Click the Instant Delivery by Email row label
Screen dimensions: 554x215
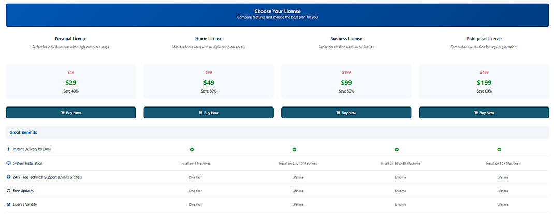coord(32,149)
